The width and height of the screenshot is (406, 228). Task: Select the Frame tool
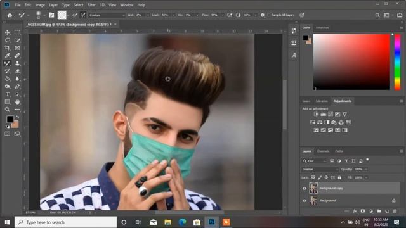[x=17, y=48]
